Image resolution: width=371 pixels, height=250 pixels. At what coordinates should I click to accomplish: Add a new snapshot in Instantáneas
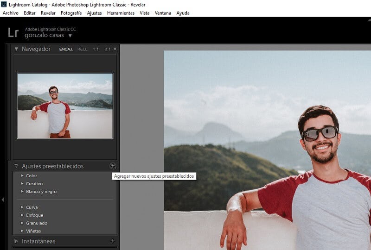point(113,241)
